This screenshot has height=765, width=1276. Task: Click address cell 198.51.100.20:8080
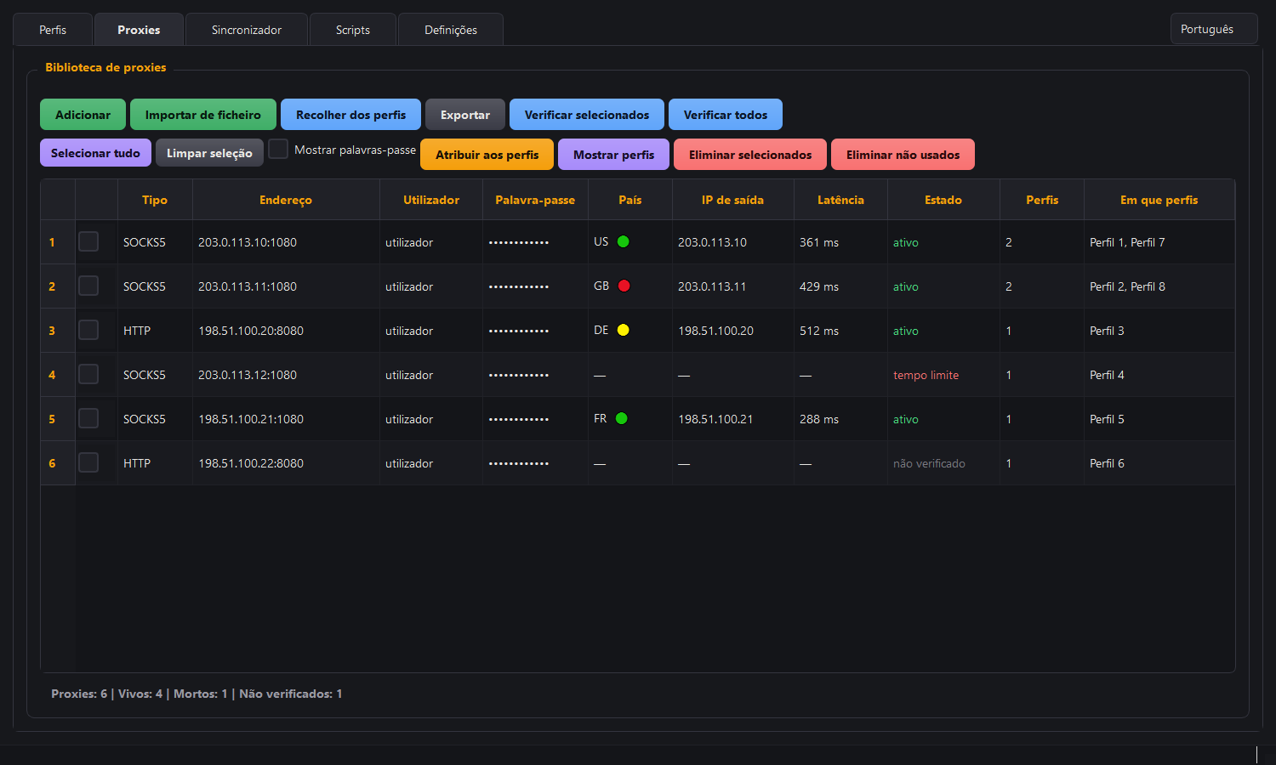286,331
